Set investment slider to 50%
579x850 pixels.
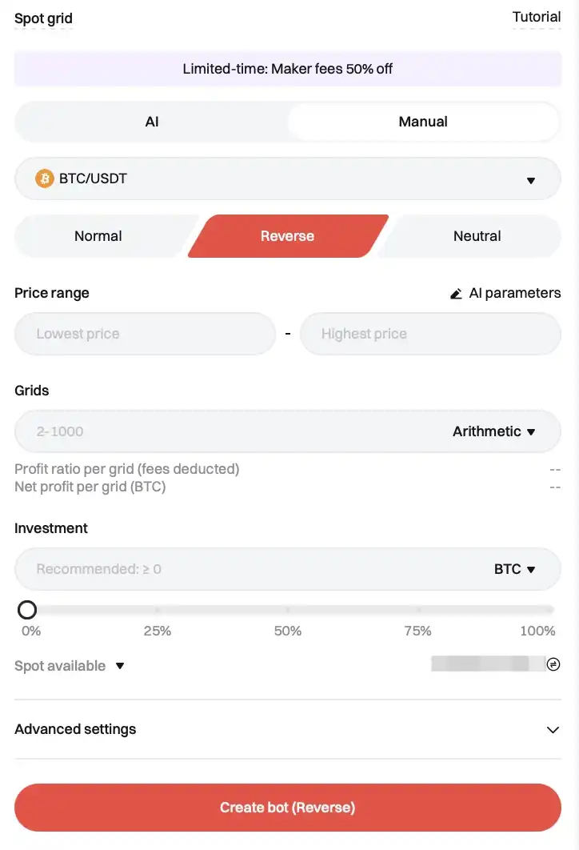(288, 611)
